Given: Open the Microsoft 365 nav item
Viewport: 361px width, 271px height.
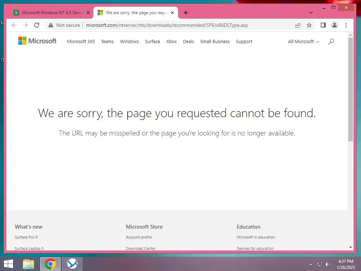Looking at the screenshot, I should point(81,42).
